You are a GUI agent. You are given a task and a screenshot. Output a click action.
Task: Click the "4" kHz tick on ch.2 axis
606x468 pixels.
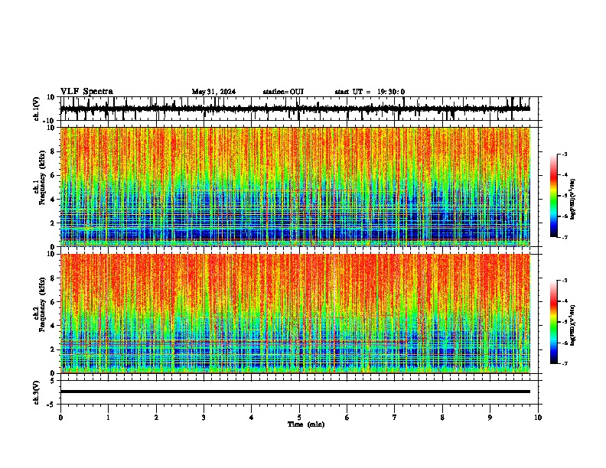click(x=53, y=326)
